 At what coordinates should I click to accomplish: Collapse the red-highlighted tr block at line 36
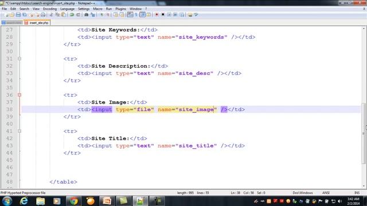point(19,95)
